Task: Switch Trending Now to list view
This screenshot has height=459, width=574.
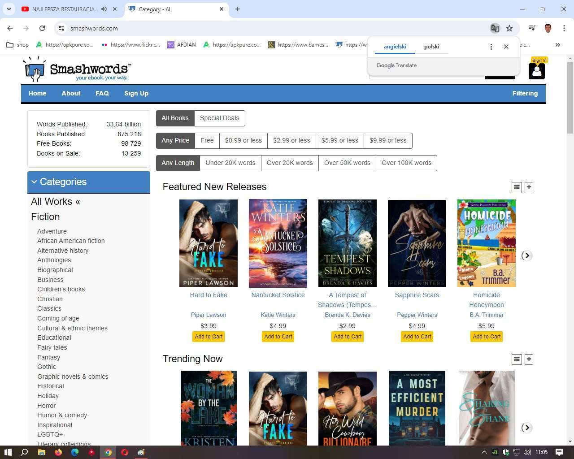Action: click(x=517, y=359)
